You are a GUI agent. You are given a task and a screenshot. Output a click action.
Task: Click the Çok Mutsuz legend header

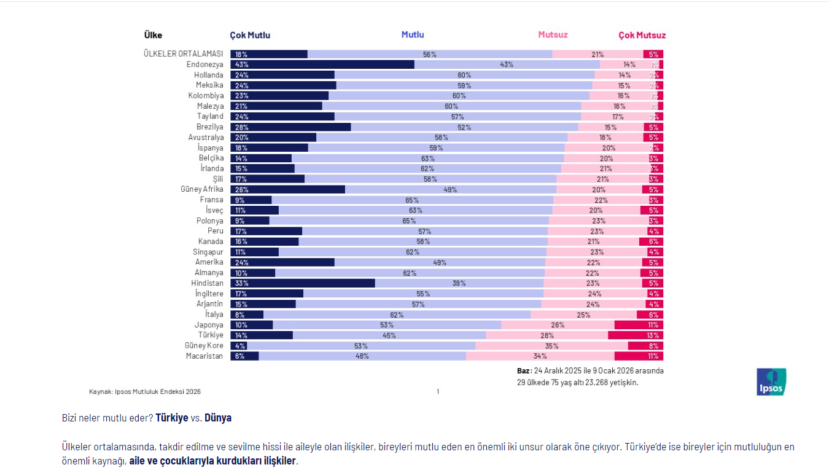[x=642, y=35]
